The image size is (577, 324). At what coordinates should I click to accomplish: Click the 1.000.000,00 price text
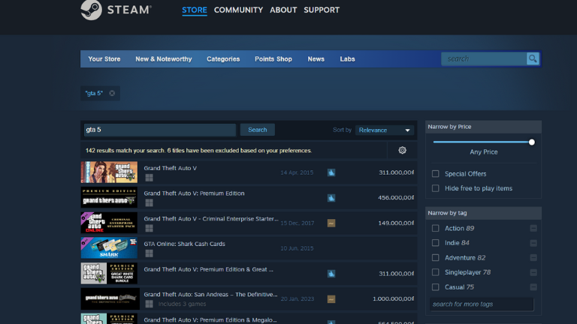point(394,299)
